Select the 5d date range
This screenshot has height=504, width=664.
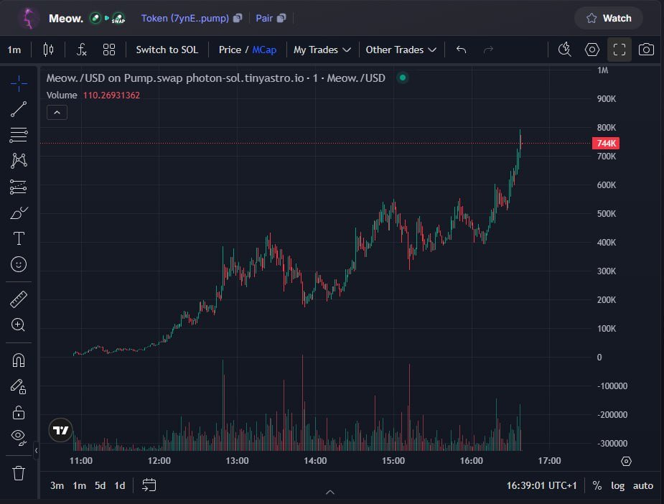point(100,485)
